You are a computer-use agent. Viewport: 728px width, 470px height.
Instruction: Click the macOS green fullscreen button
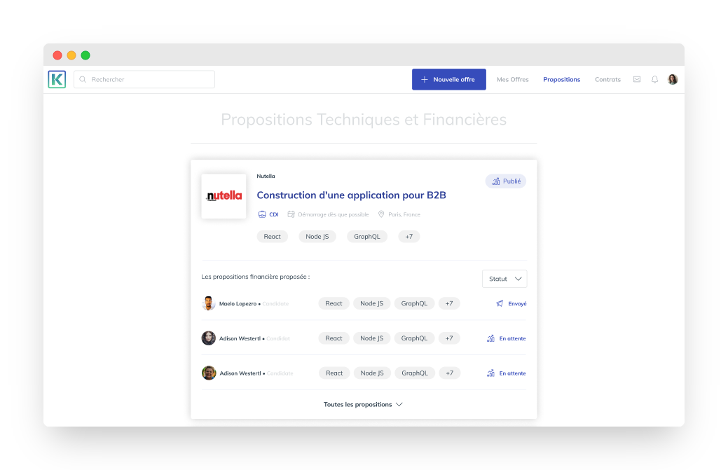click(85, 55)
